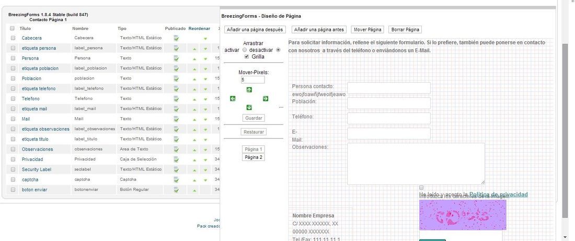Viewport: 575px width, 241px height.
Task: Toggle published icon for Mail row
Action: click(x=176, y=119)
